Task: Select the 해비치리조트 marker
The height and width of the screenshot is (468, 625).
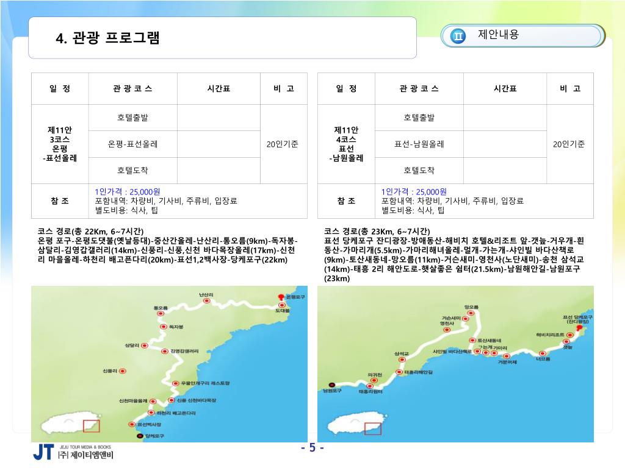Action: pyautogui.click(x=570, y=335)
